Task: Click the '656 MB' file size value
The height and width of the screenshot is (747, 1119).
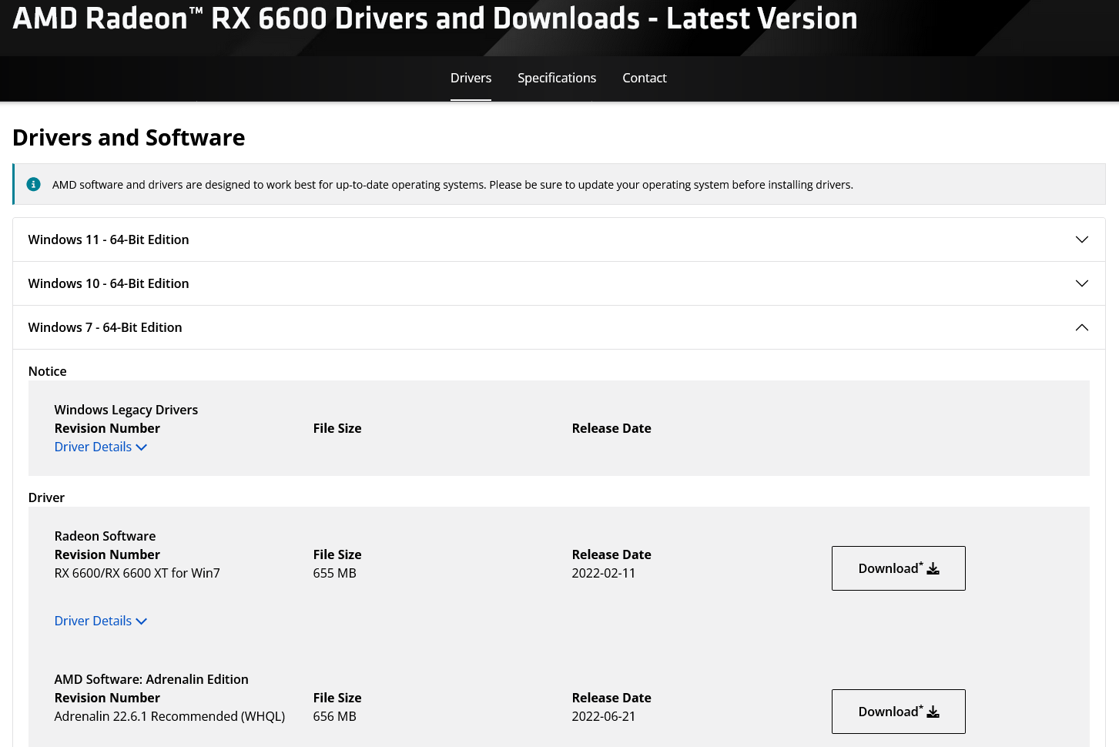Action: click(x=334, y=716)
